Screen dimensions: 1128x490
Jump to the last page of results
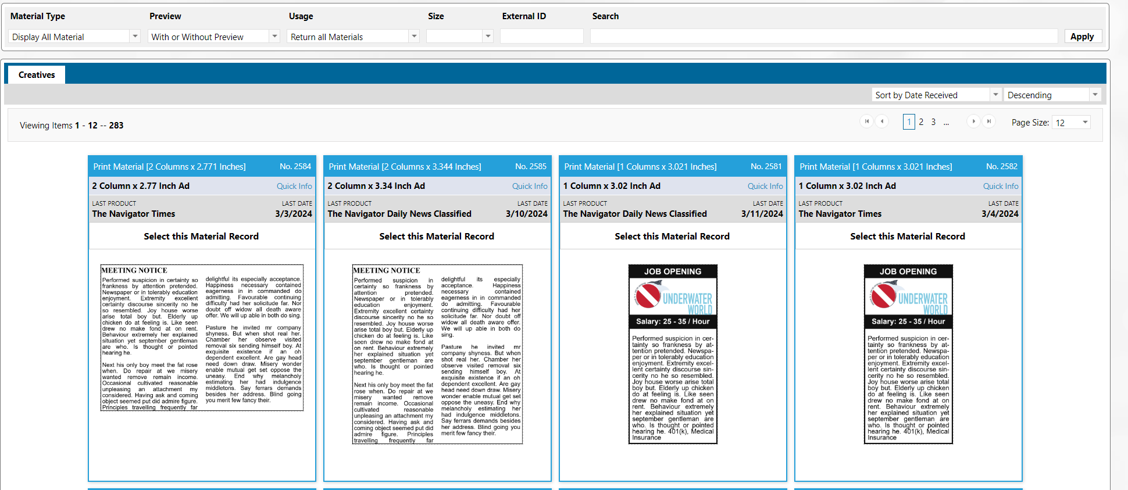click(x=988, y=121)
